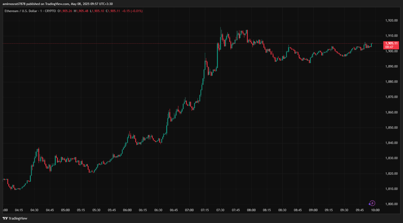Click the purple lightning bolt icon
Image resolution: width=403 pixels, height=223 pixels.
(372, 203)
